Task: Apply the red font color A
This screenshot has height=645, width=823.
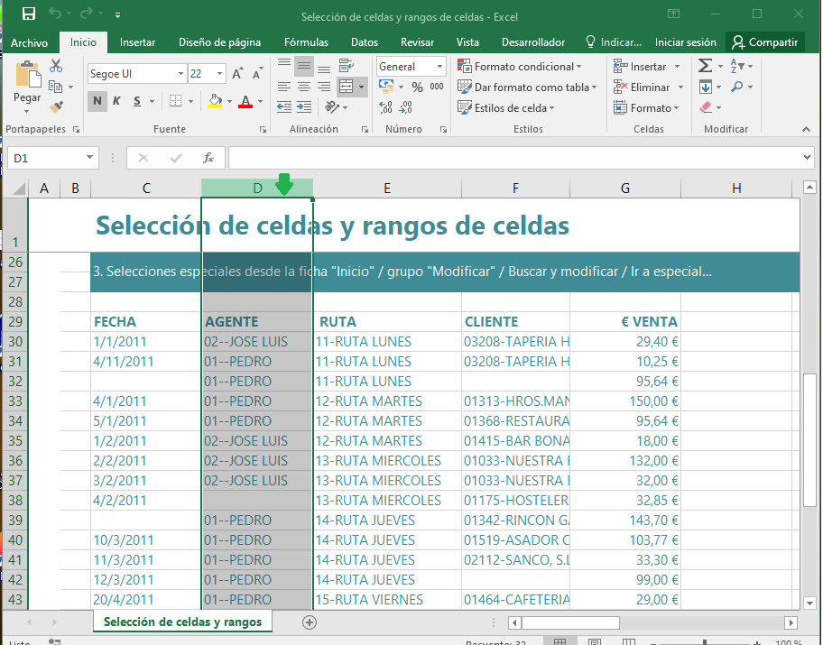Action: pyautogui.click(x=245, y=101)
